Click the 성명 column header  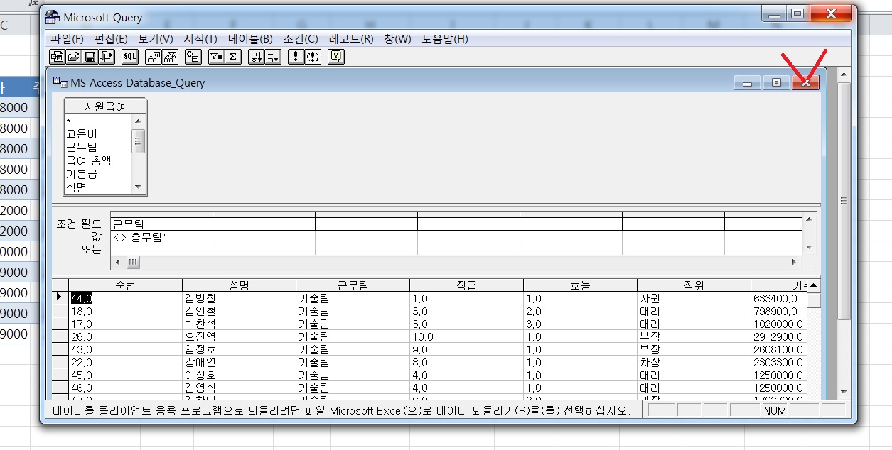pyautogui.click(x=239, y=285)
